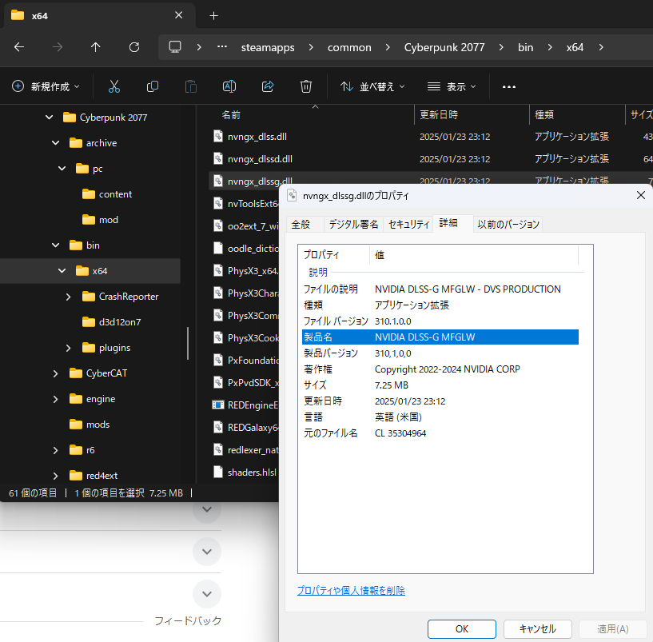Select the 元のファイル名 property row
The width and height of the screenshot is (653, 642).
(440, 433)
